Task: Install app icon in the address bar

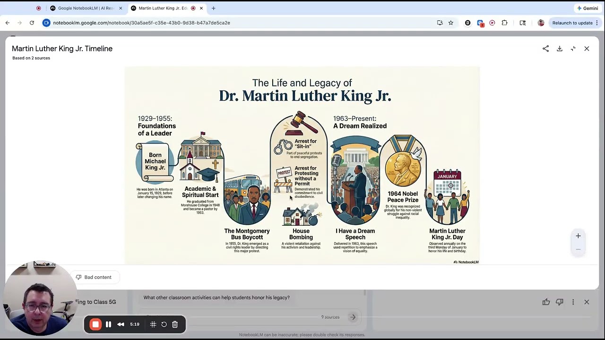Action: point(440,23)
